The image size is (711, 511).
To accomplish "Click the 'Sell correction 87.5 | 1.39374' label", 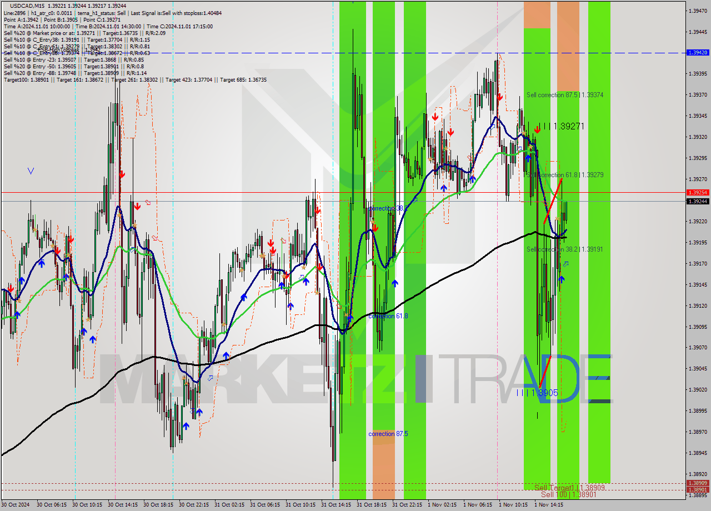I will tap(565, 95).
